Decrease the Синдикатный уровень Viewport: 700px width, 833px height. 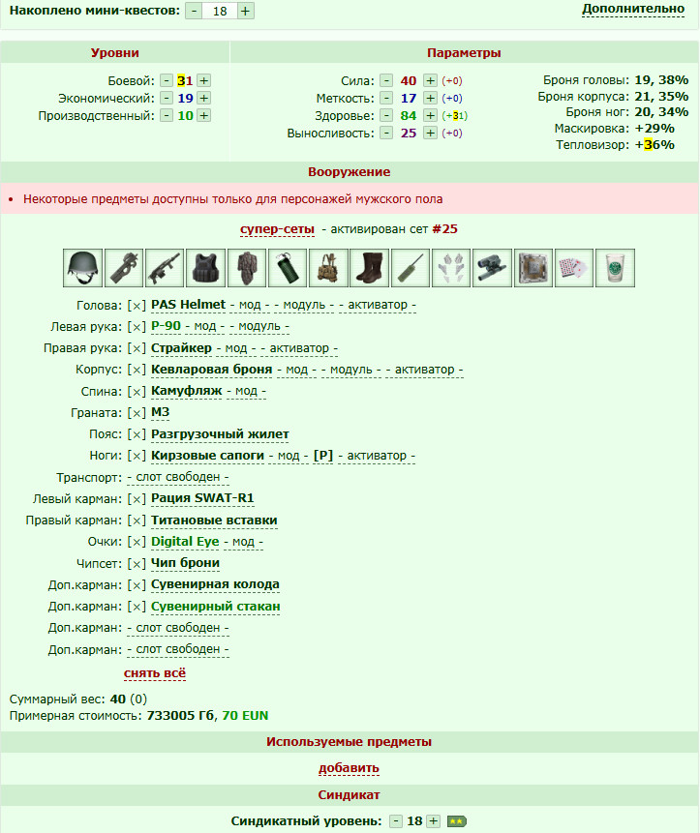(x=396, y=821)
